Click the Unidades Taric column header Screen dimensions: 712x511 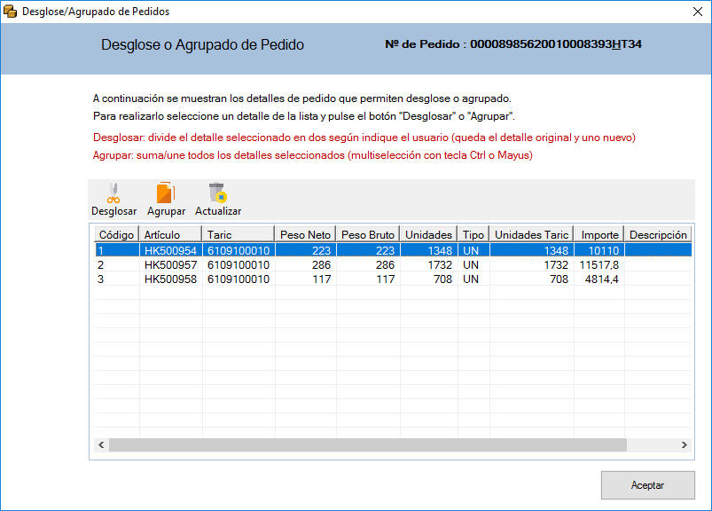[x=531, y=235]
